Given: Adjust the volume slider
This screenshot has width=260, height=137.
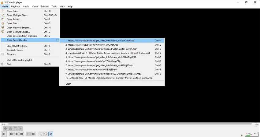Looking at the screenshot, I should [x=251, y=134].
